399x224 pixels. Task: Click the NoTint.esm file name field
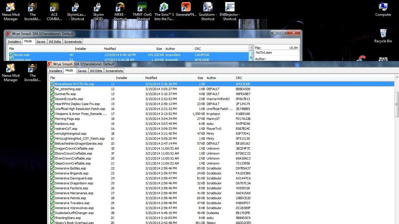tap(276, 53)
